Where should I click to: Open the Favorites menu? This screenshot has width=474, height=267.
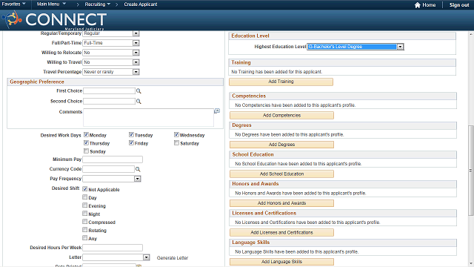(13, 4)
